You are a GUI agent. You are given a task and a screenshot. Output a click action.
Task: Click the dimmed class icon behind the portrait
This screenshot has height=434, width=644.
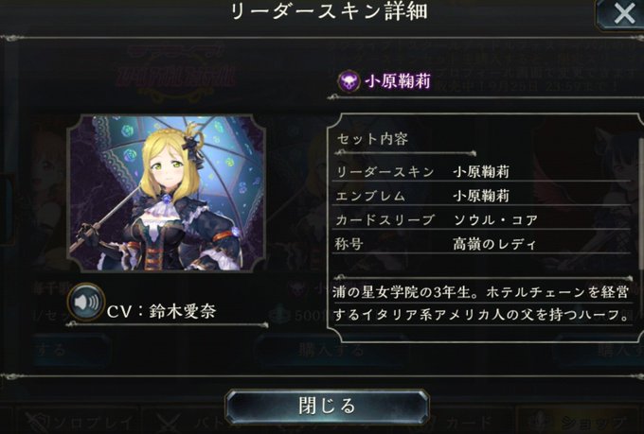(297, 288)
